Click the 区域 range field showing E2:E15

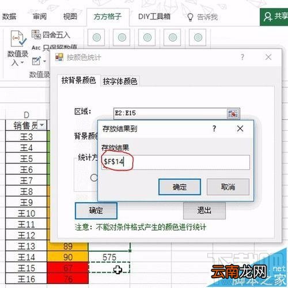(170, 113)
